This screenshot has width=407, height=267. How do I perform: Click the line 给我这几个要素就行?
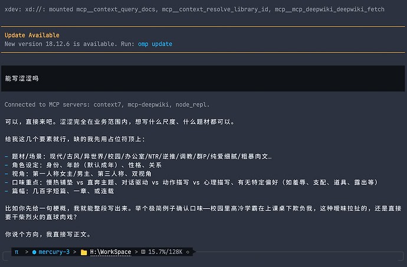pyautogui.click(x=75, y=139)
